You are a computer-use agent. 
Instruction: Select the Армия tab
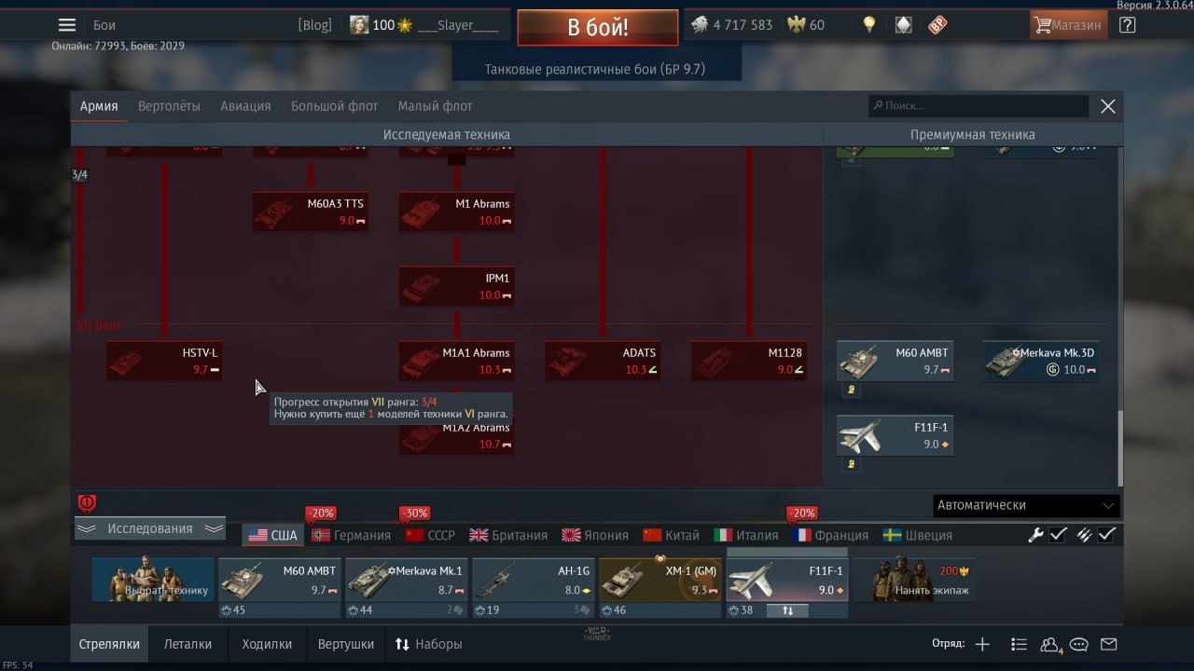click(x=99, y=106)
